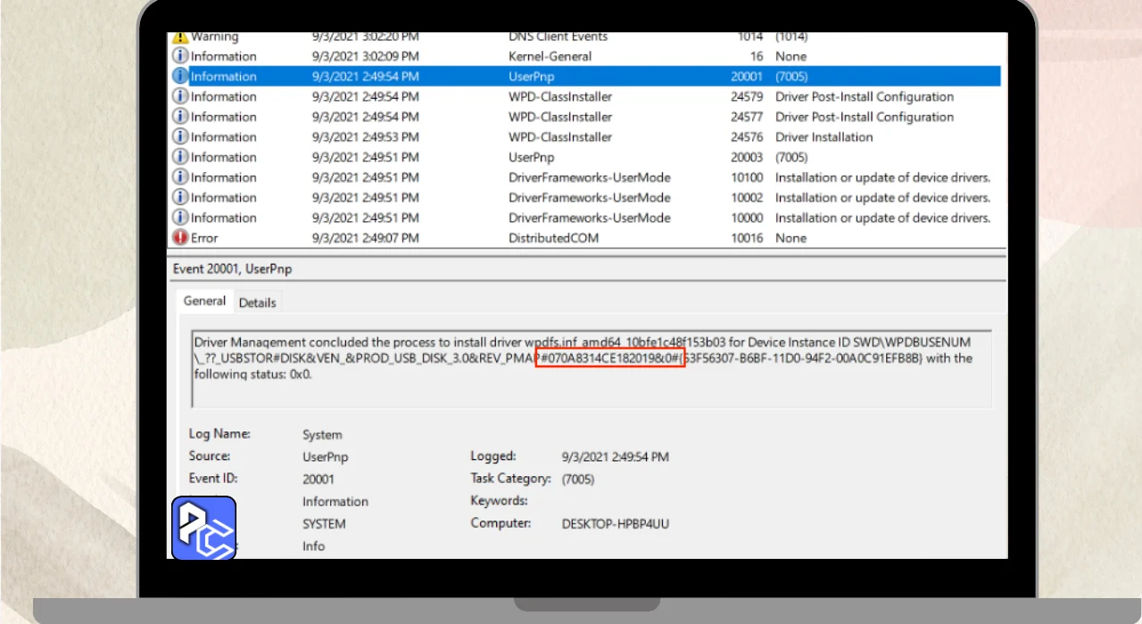The image size is (1142, 624).
Task: Click the info icon on UserPnp 20003 row
Action: (180, 158)
